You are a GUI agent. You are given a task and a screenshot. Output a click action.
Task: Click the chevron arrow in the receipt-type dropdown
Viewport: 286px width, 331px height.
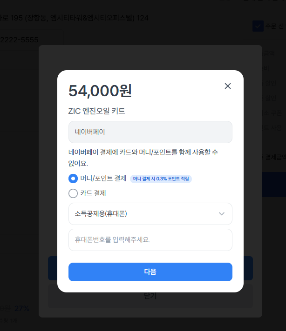(x=222, y=214)
